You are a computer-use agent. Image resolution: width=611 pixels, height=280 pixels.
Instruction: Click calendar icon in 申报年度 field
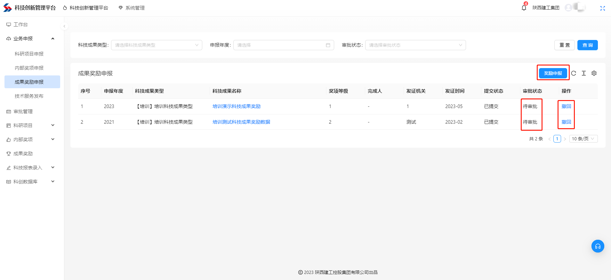[328, 45]
